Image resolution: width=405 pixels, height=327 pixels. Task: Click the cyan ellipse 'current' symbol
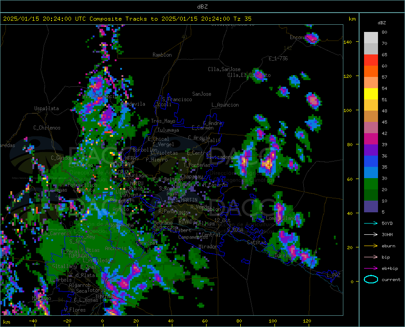[371, 279]
